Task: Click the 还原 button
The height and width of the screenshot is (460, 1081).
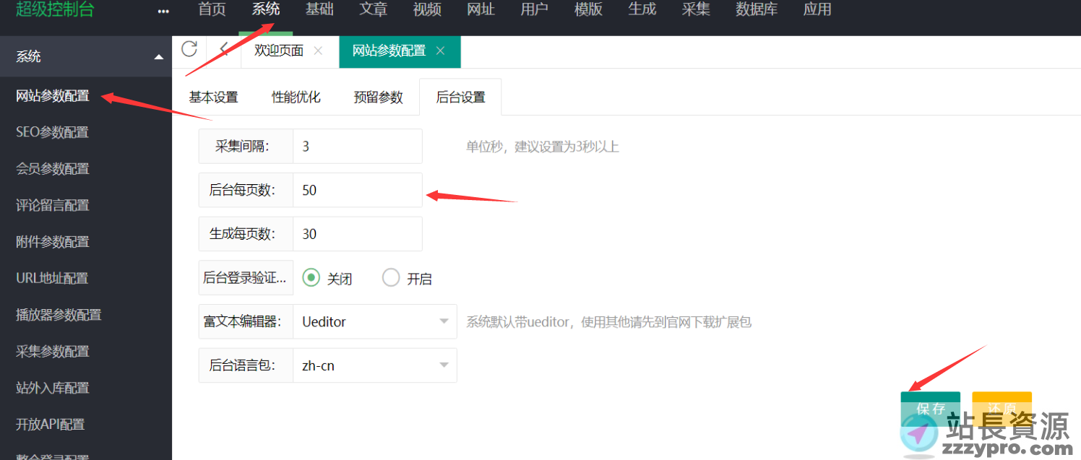Action: pyautogui.click(x=1002, y=408)
